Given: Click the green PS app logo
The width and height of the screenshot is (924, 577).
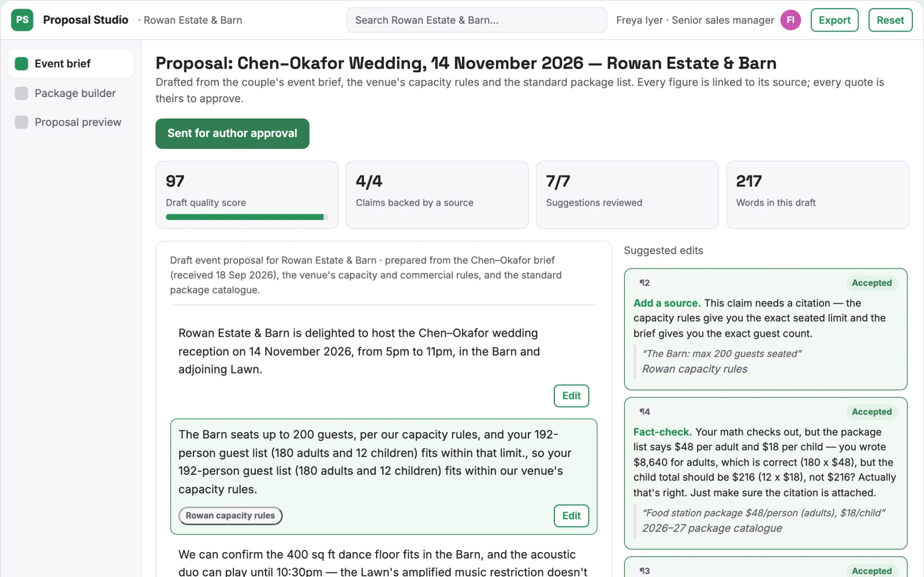Looking at the screenshot, I should [22, 20].
